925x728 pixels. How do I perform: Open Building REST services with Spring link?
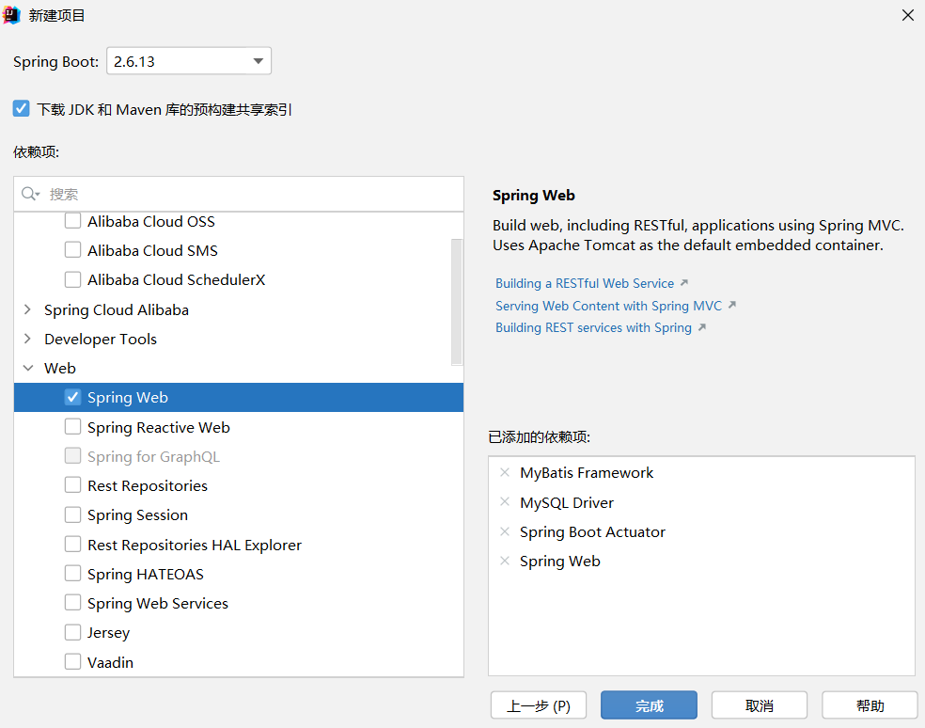[593, 327]
